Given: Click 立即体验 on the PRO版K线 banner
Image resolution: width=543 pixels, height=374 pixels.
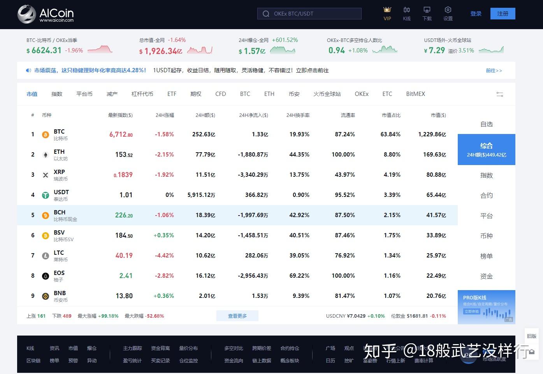Looking at the screenshot, I should tap(471, 311).
